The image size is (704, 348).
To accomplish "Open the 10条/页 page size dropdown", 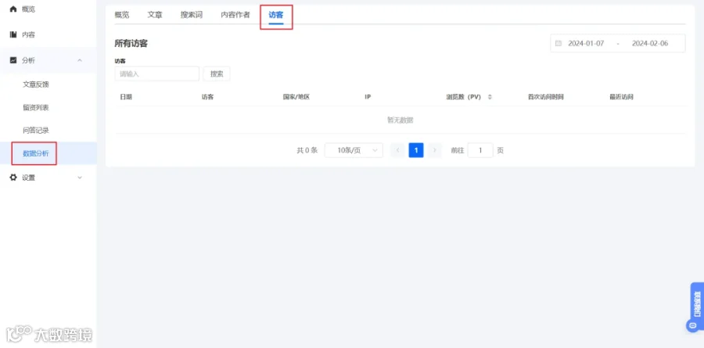I will coord(354,150).
